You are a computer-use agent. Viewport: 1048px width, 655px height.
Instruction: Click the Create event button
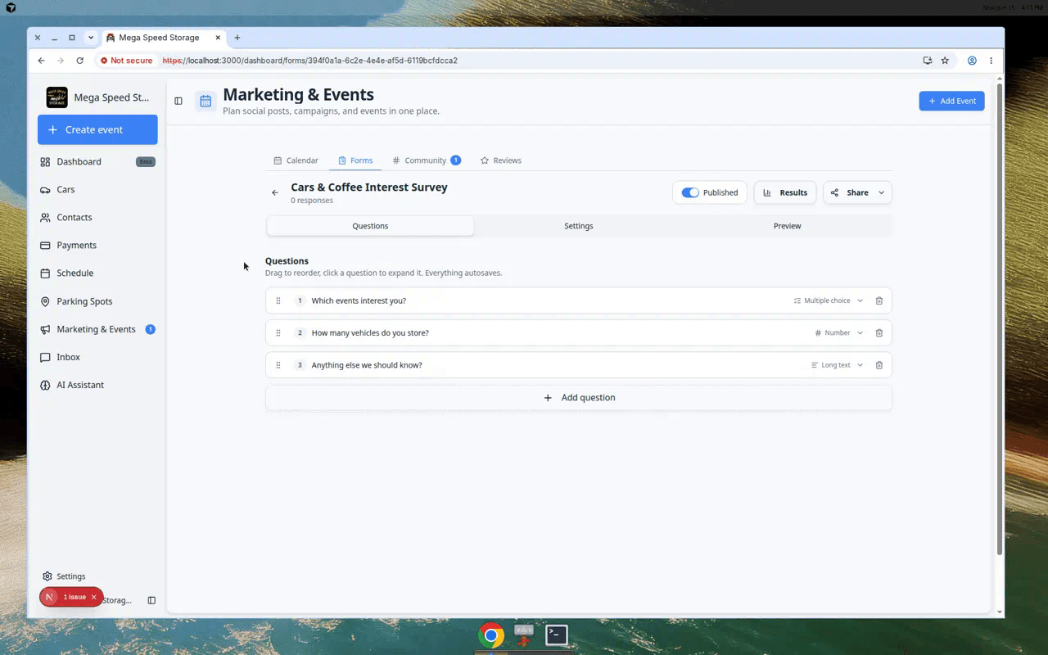tap(97, 129)
